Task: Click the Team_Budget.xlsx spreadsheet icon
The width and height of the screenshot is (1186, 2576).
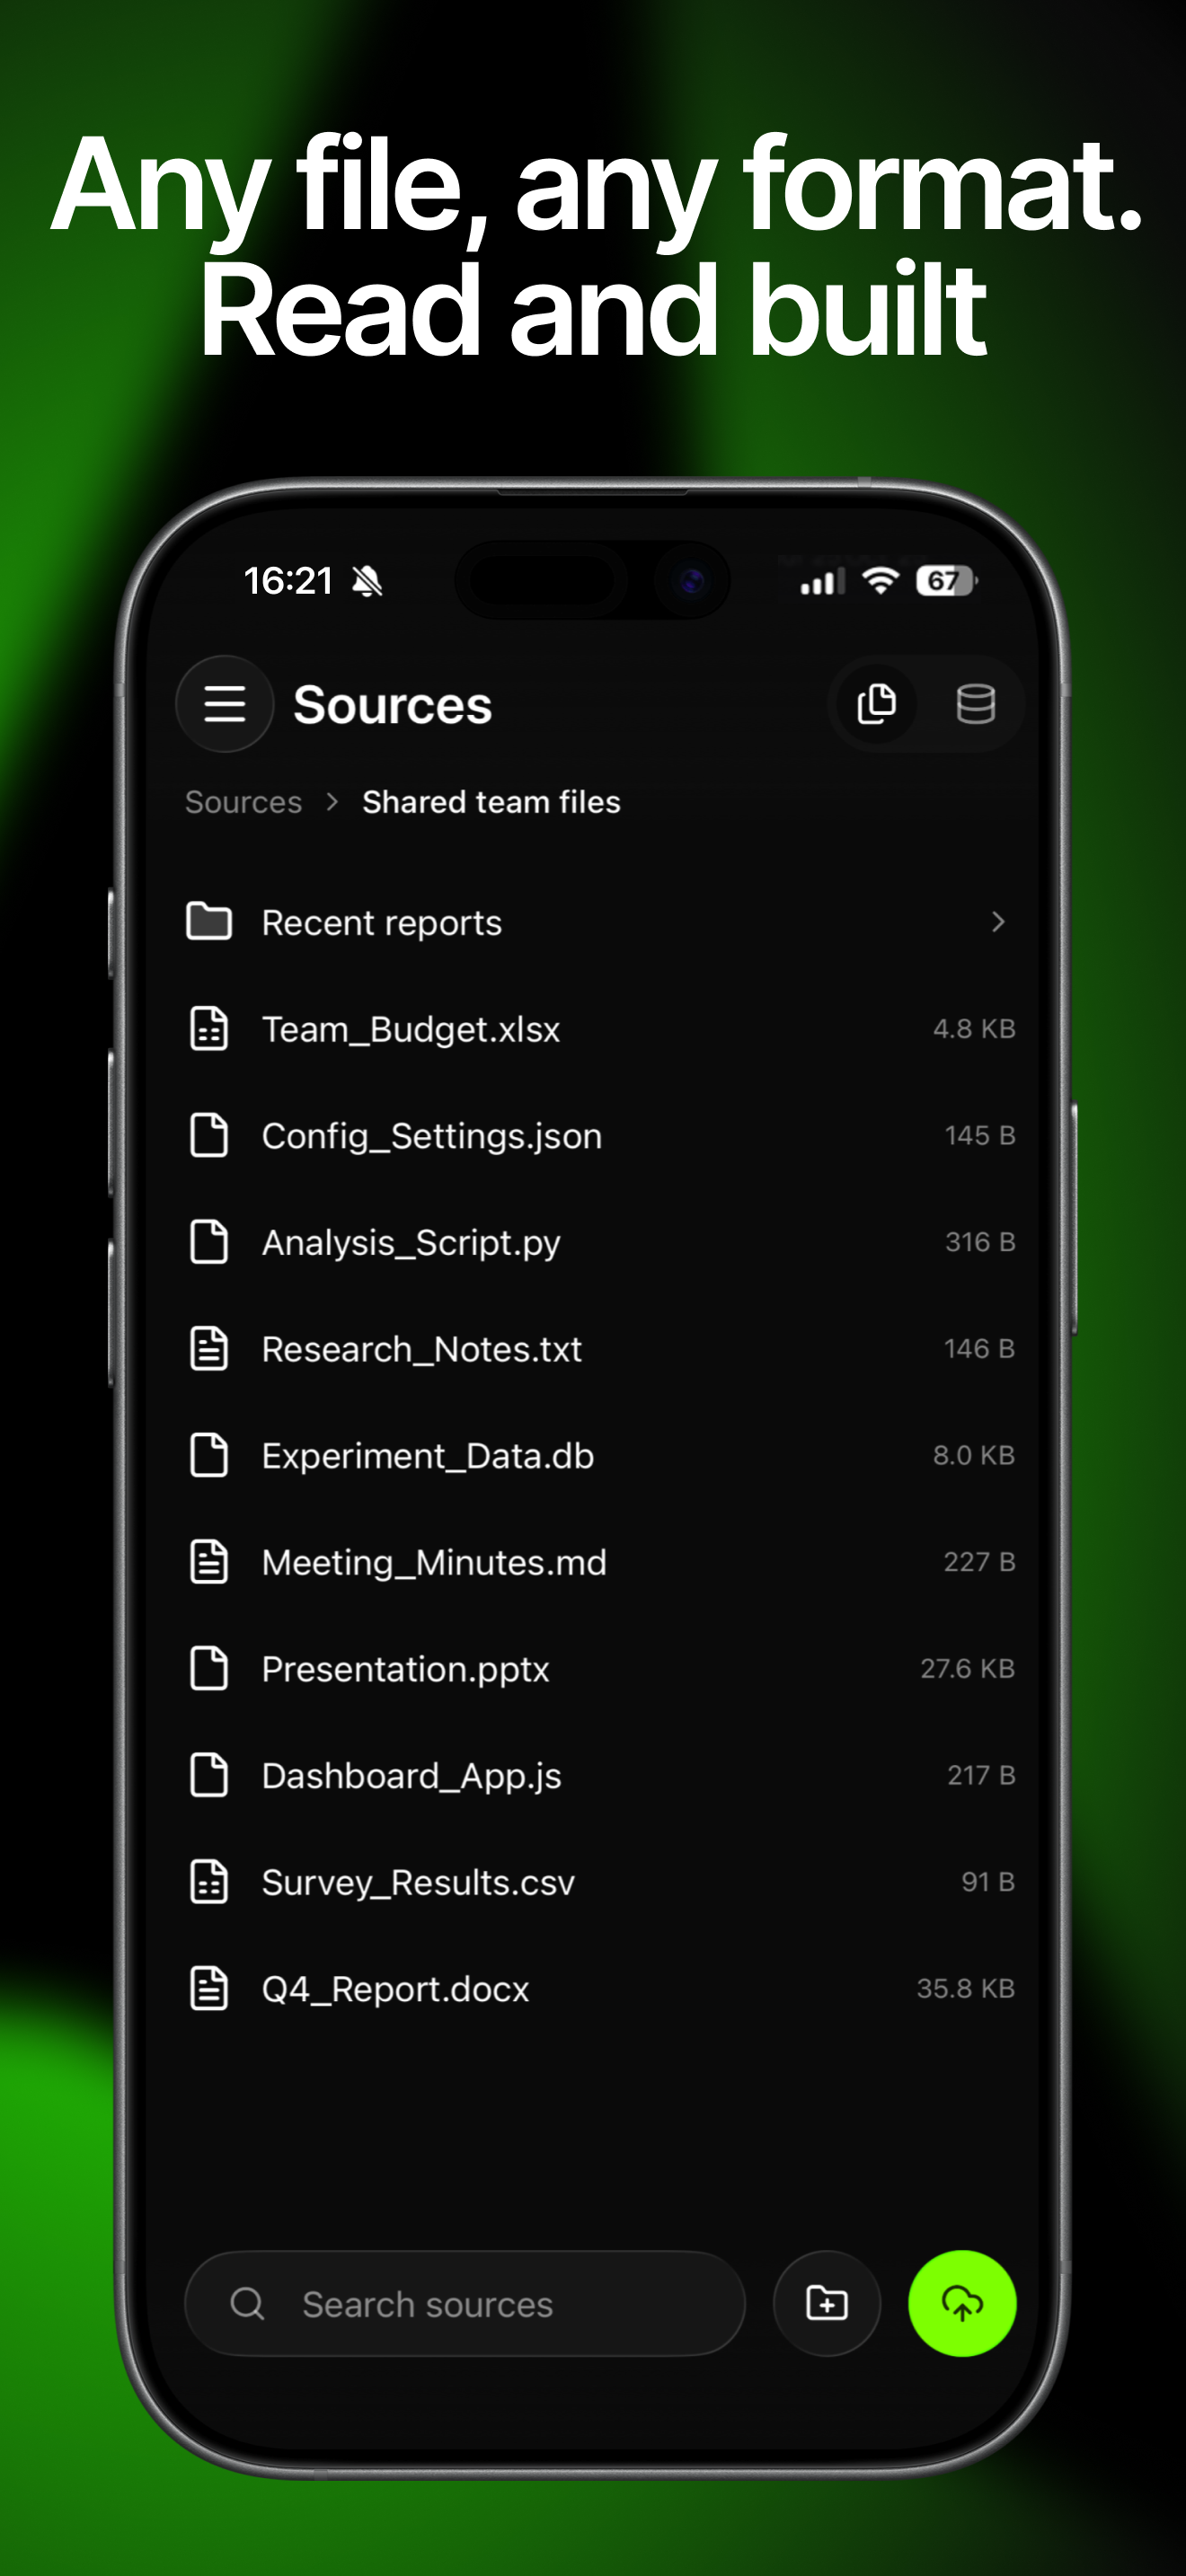Action: click(209, 1029)
